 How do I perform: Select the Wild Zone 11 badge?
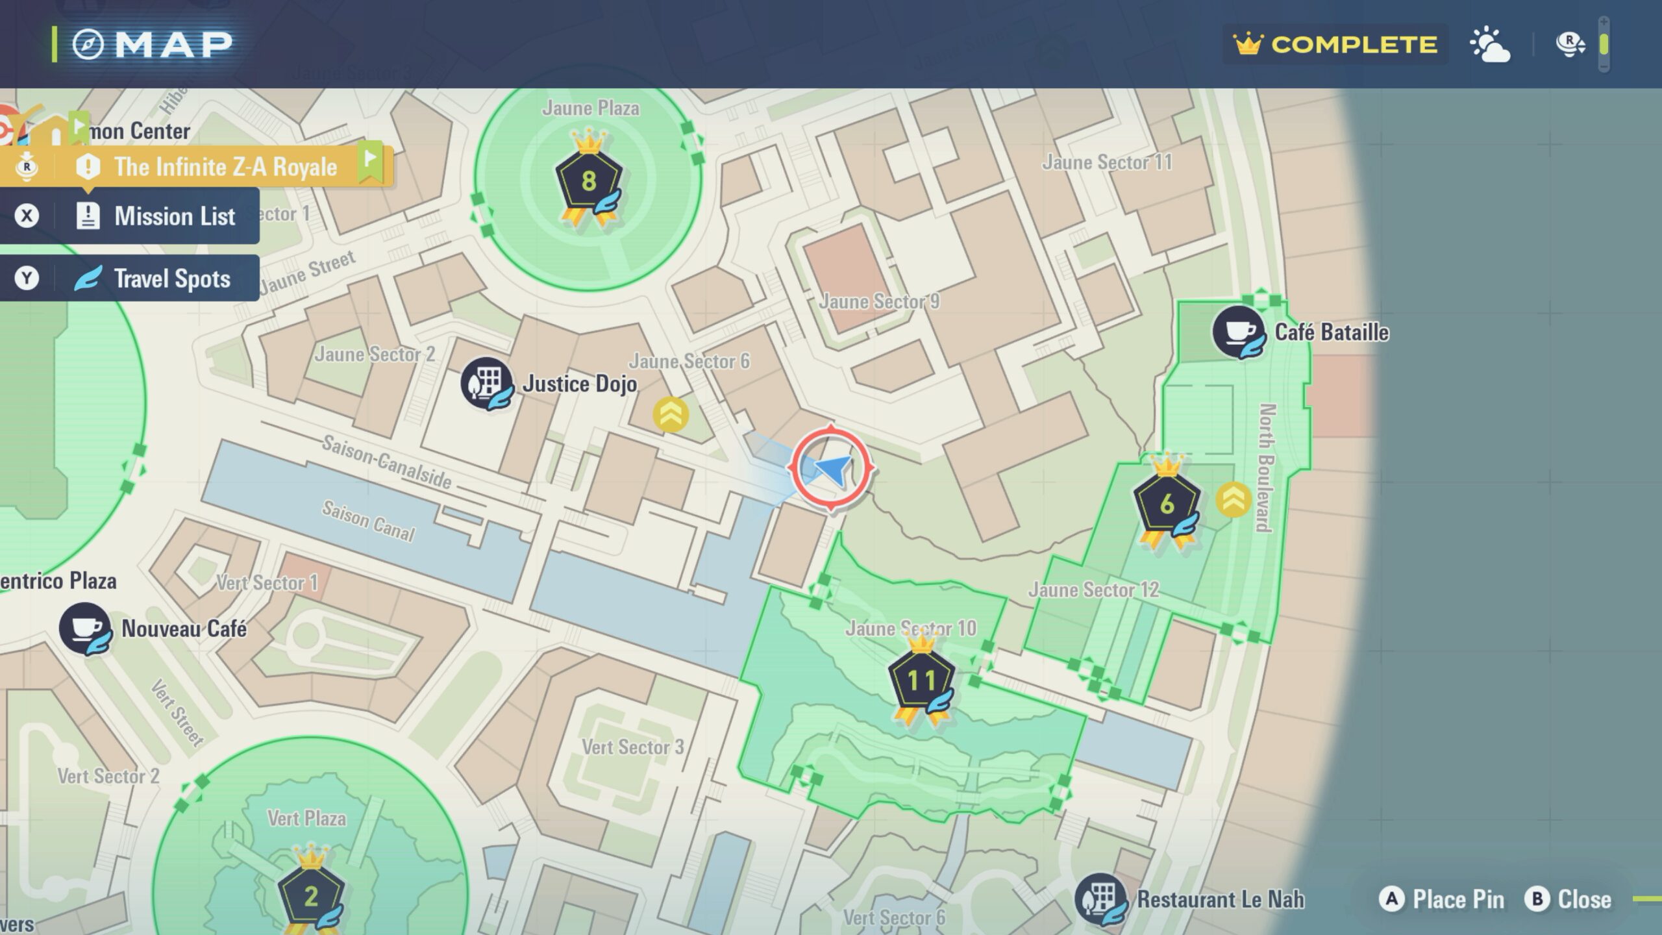pyautogui.click(x=921, y=680)
